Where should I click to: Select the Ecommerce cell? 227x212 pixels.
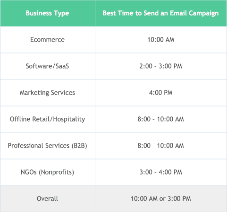click(x=48, y=40)
